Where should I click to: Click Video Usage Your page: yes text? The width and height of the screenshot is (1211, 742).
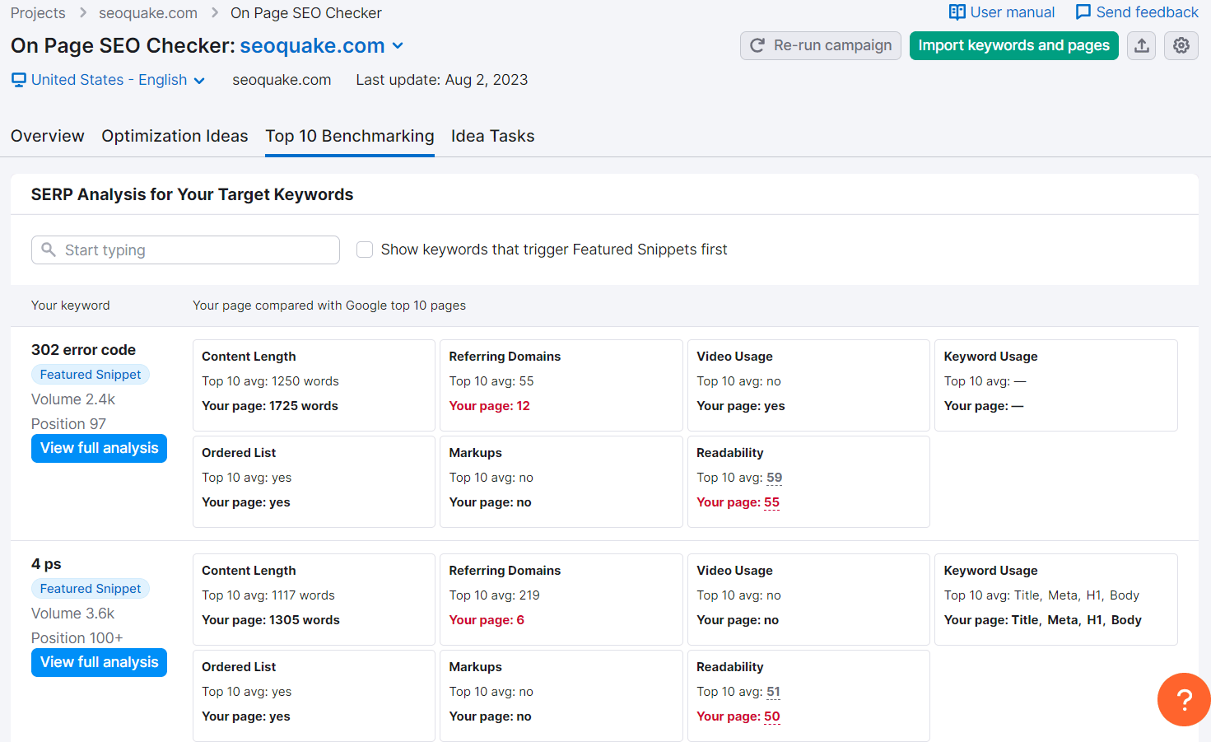[x=741, y=406]
